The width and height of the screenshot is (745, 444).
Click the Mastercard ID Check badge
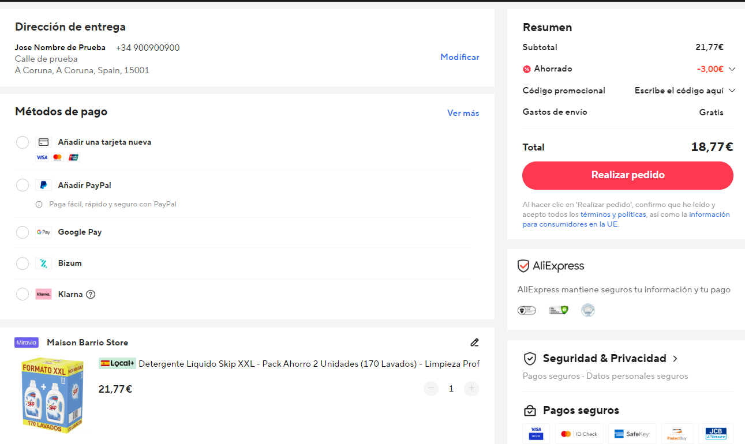click(x=579, y=433)
